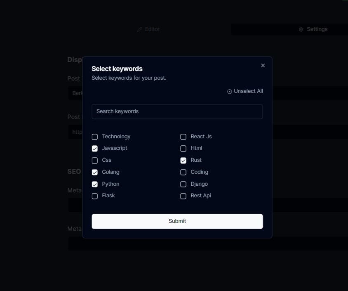Click the Rust label text

point(196,160)
